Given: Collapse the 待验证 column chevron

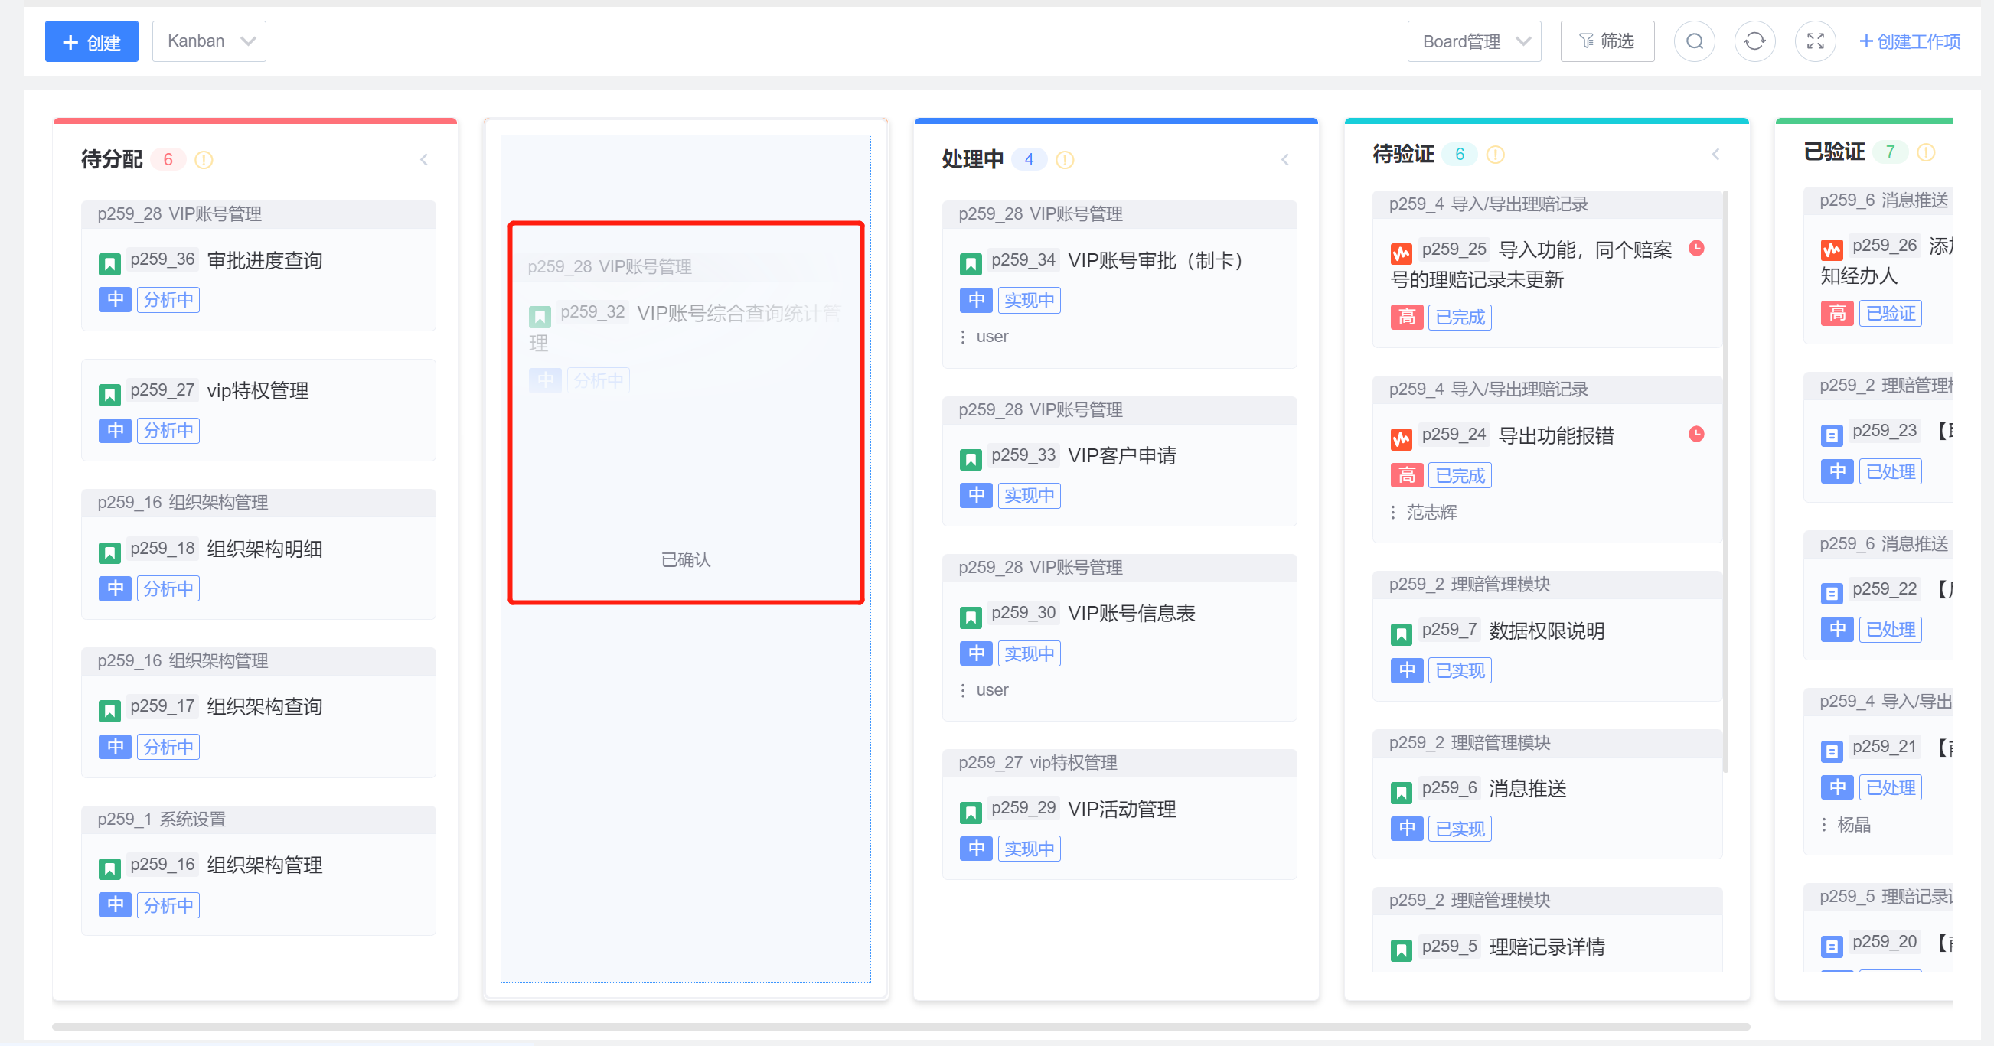Looking at the screenshot, I should coord(1715,155).
